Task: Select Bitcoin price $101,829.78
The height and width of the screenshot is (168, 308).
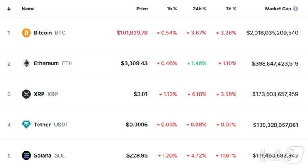Action: point(132,33)
